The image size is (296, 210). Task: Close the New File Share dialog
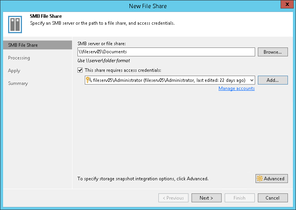coord(287,4)
